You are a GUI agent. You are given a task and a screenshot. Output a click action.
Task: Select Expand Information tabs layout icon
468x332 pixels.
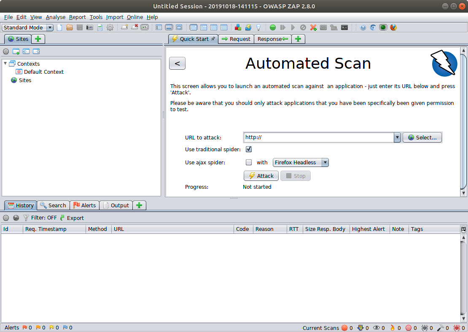169,27
